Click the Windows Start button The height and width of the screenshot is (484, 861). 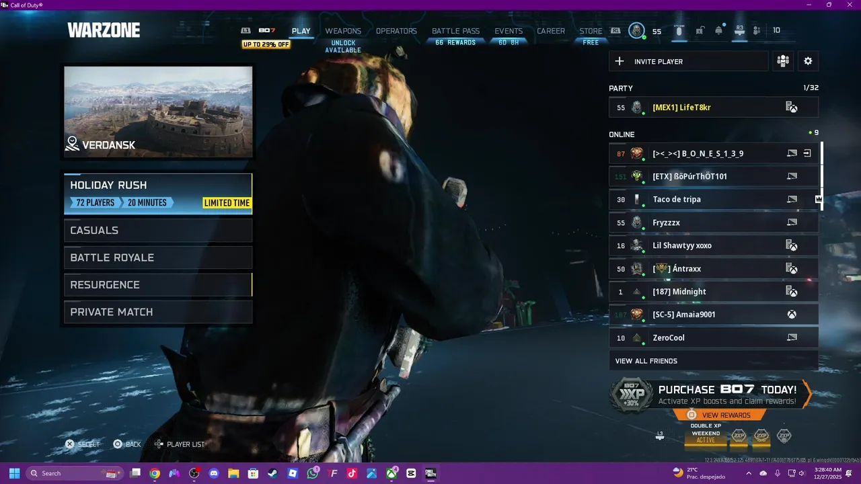pos(14,473)
